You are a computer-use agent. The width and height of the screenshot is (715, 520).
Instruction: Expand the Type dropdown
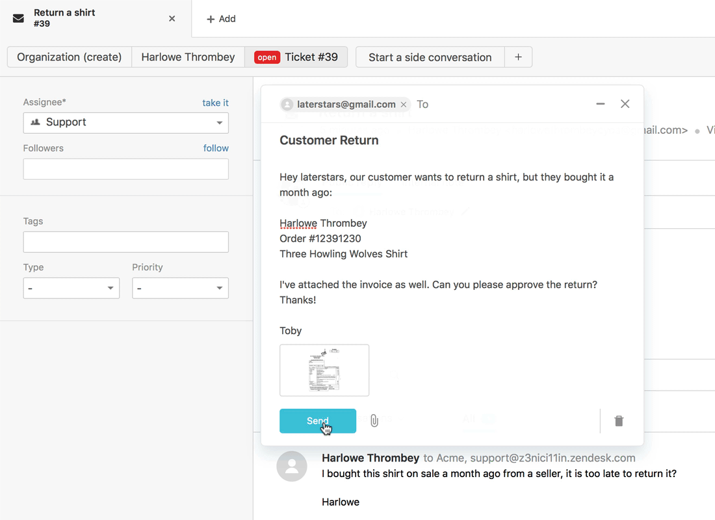click(71, 289)
